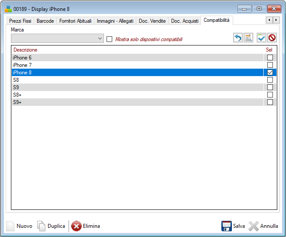Switch to the Barcode tab
The image size is (286, 237).
tap(45, 21)
